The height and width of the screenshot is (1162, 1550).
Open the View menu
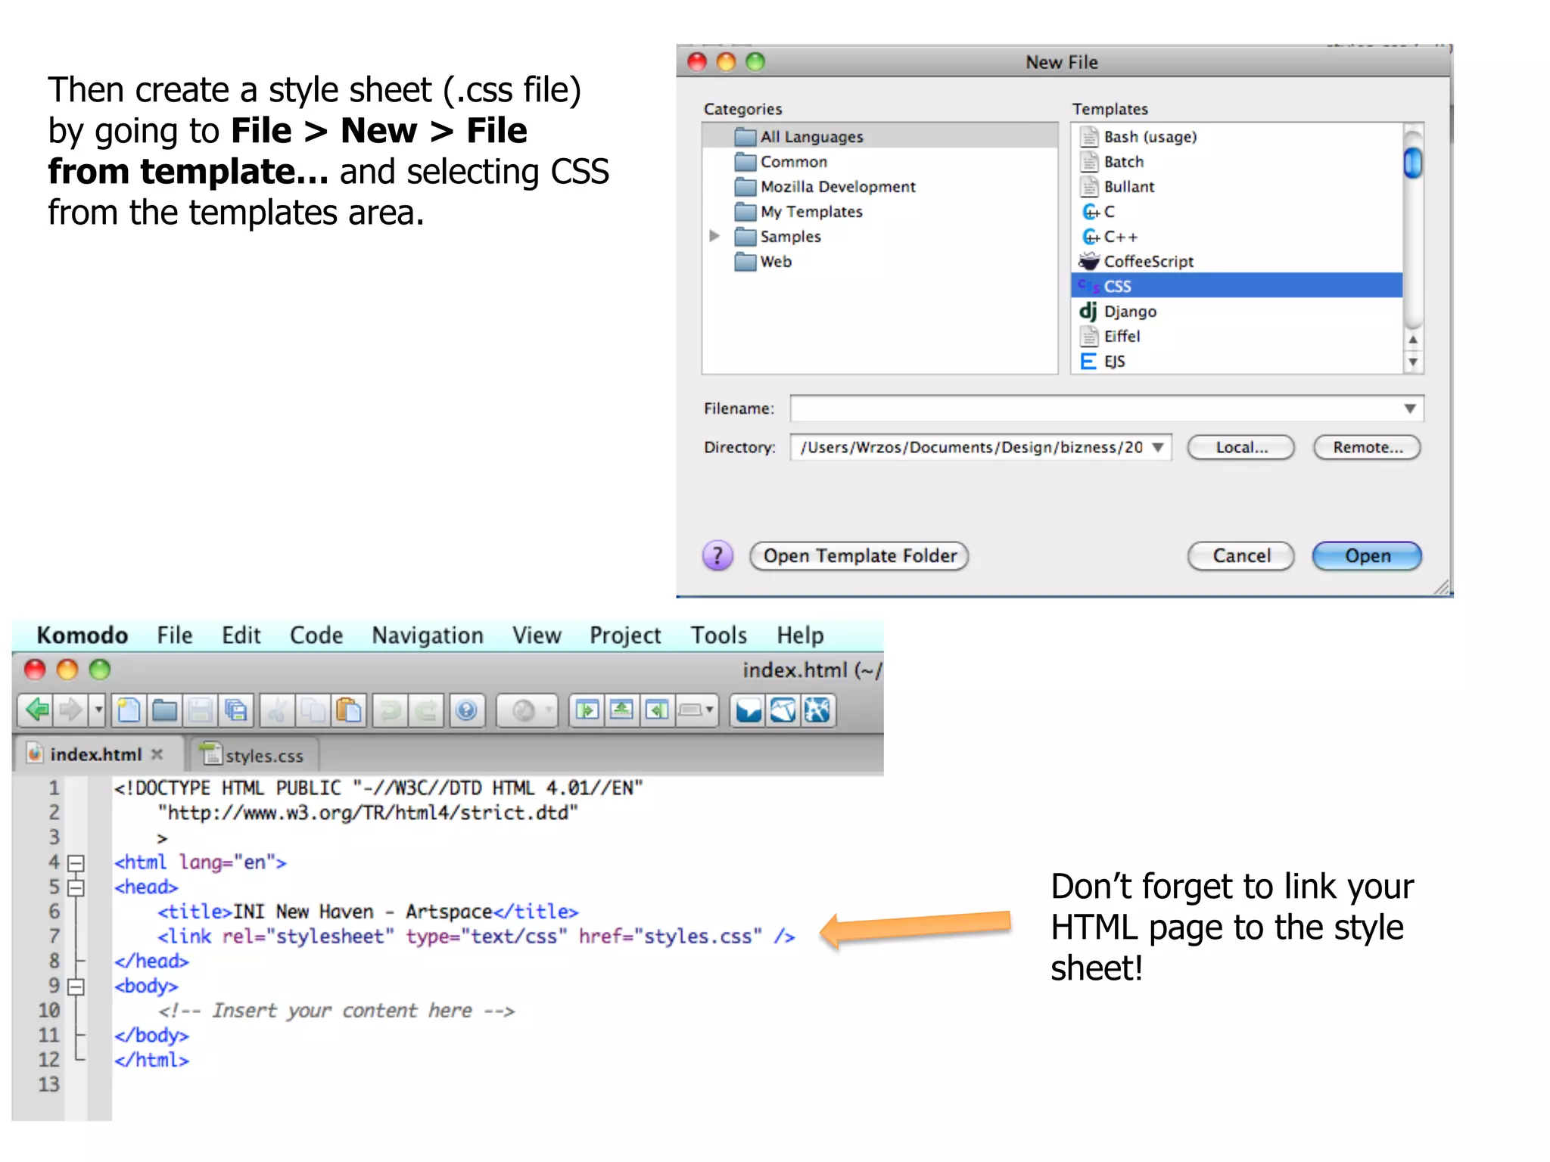pos(537,635)
